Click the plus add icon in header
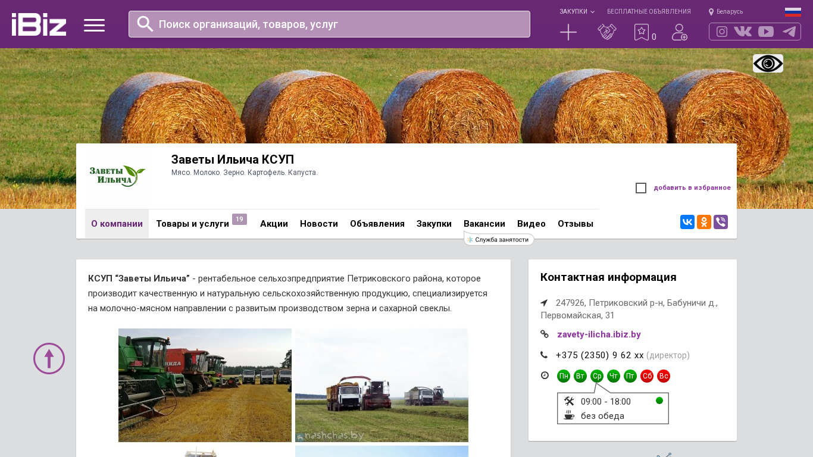The height and width of the screenshot is (457, 813). pyautogui.click(x=568, y=32)
